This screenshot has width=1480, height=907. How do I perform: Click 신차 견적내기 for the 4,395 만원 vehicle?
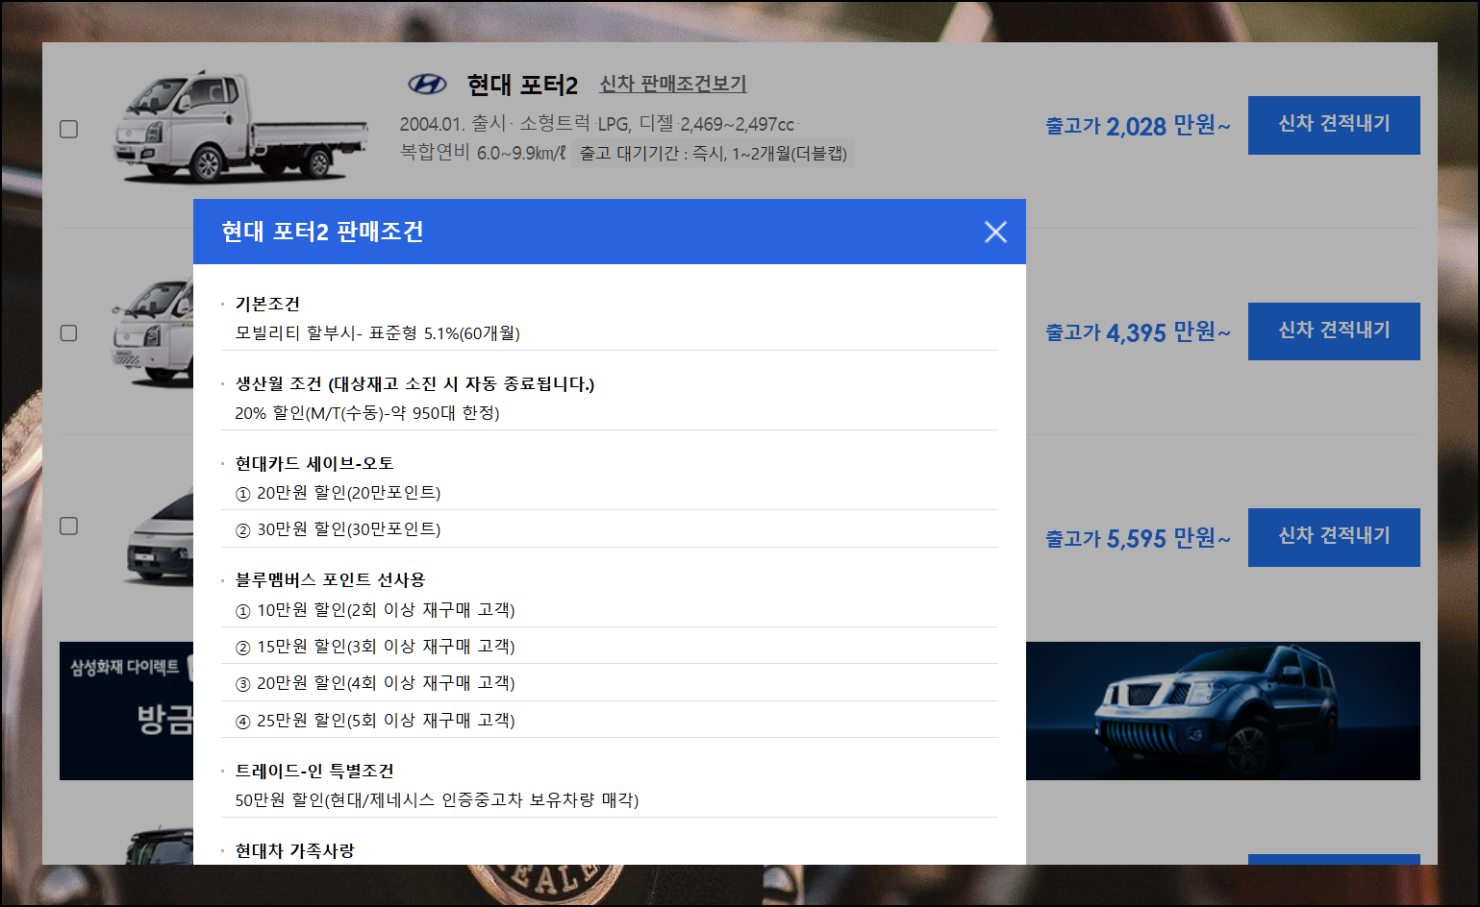tap(1334, 331)
